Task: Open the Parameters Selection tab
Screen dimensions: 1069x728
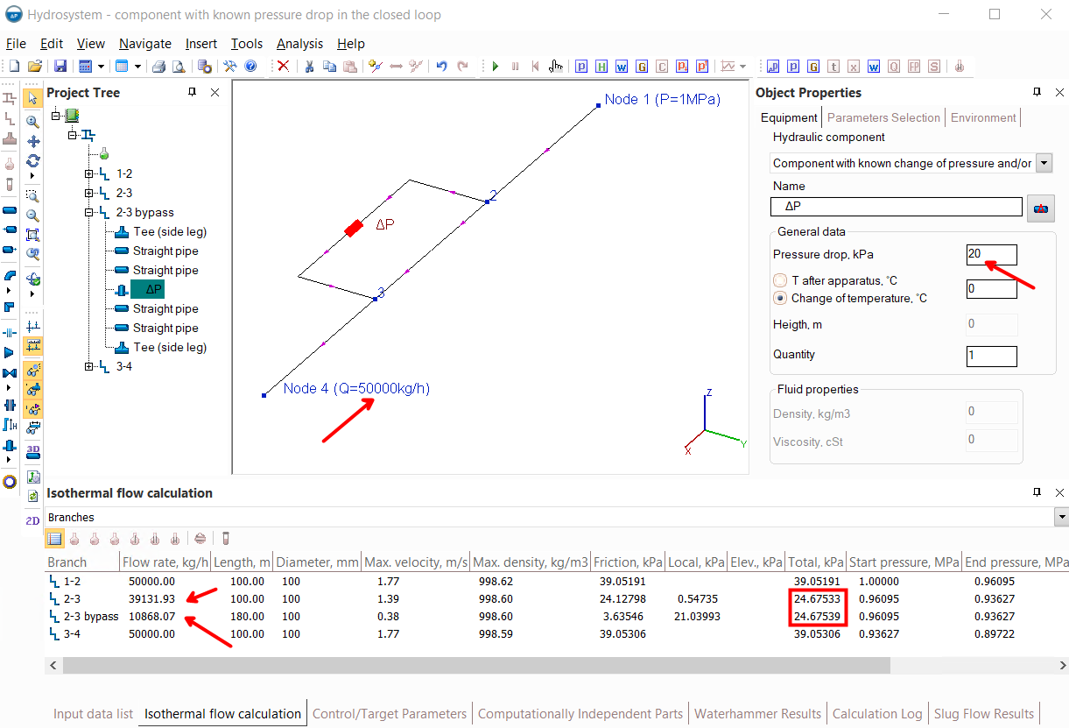Action: [x=883, y=117]
